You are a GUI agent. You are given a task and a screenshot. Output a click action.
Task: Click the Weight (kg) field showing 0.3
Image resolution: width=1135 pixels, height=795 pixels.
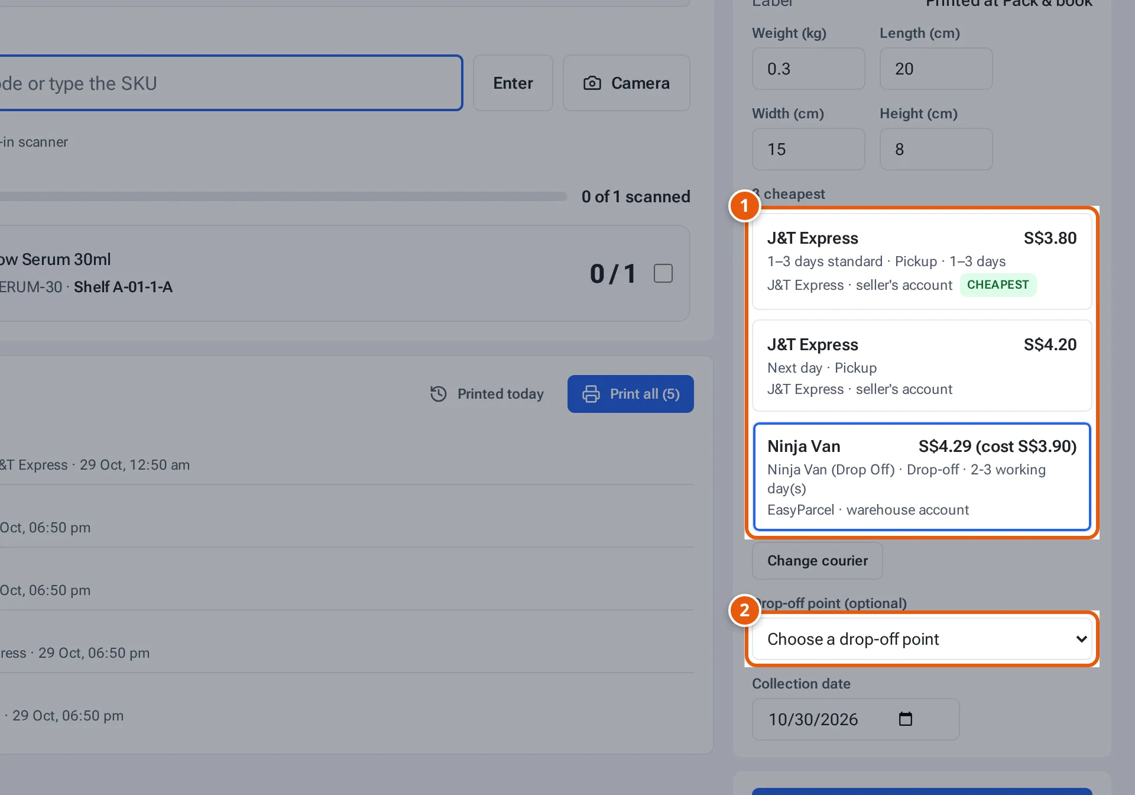pos(808,69)
